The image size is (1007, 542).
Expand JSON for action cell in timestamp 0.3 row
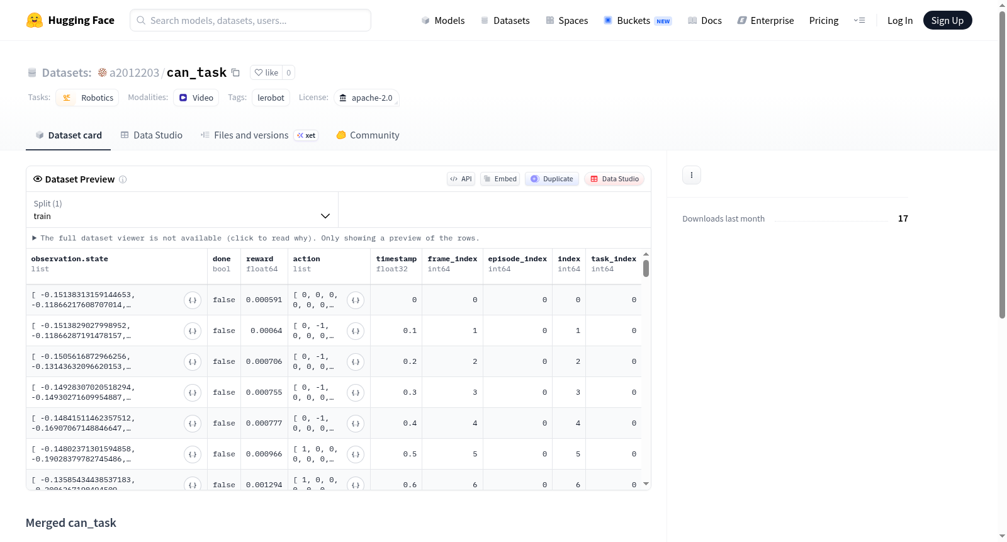pyautogui.click(x=356, y=393)
